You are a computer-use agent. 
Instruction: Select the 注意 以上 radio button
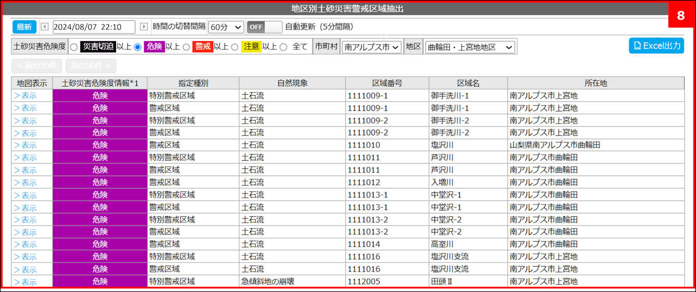(x=235, y=47)
